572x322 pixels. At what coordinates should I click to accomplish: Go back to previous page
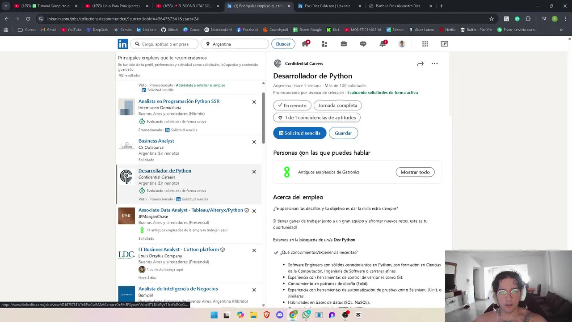6,19
